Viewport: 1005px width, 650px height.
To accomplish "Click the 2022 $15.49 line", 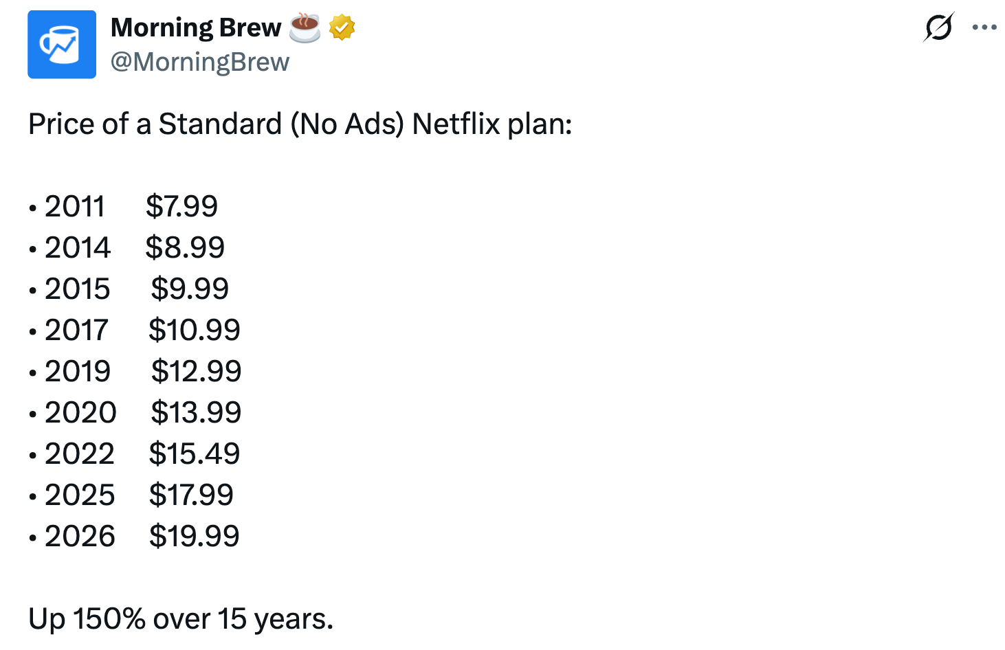I will (x=135, y=453).
